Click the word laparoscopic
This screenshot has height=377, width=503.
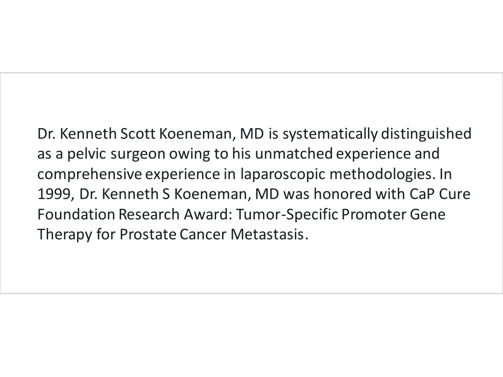(x=283, y=175)
